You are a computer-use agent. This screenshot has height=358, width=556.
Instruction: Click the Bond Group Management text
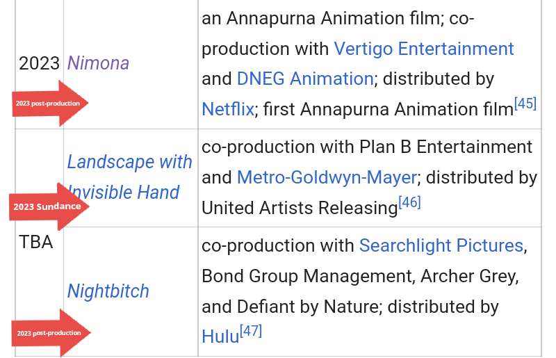tap(306, 276)
